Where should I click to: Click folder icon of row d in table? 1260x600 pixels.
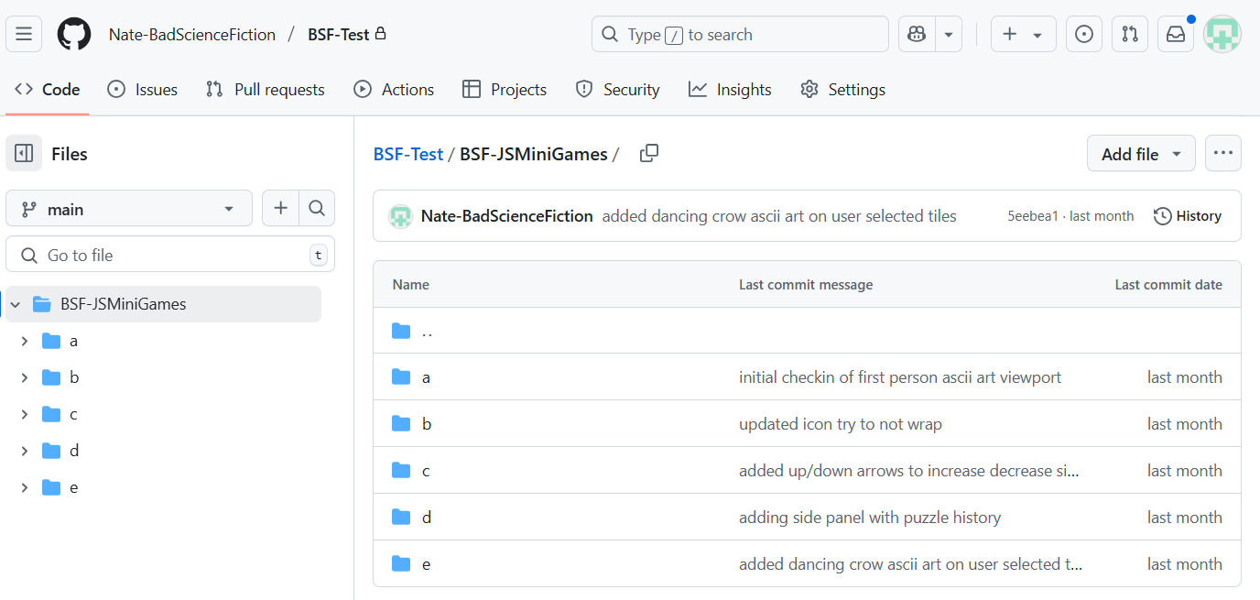click(x=401, y=518)
